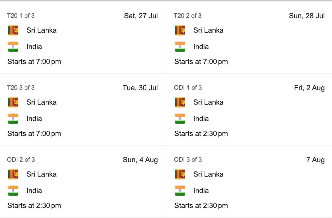
Task: Click Sri Lanka team name in T20 3 of 3
Action: (x=42, y=102)
